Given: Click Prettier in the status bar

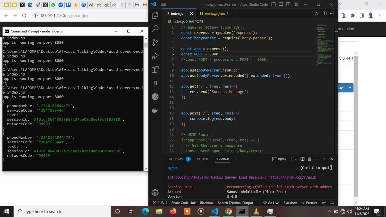Looking at the screenshot, I should (309, 203).
